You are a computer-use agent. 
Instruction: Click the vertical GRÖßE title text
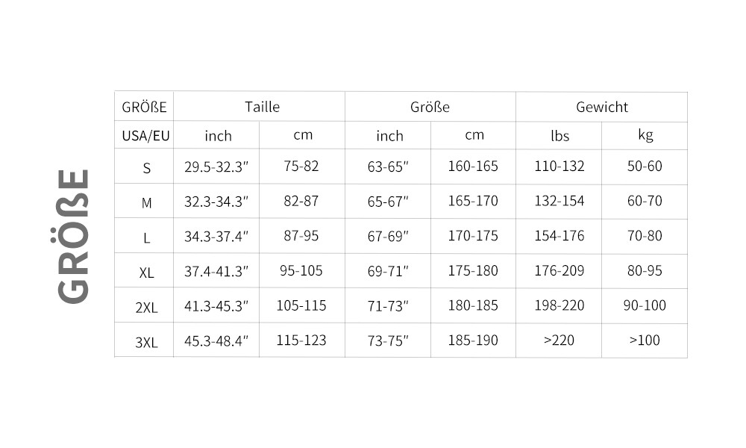click(73, 236)
